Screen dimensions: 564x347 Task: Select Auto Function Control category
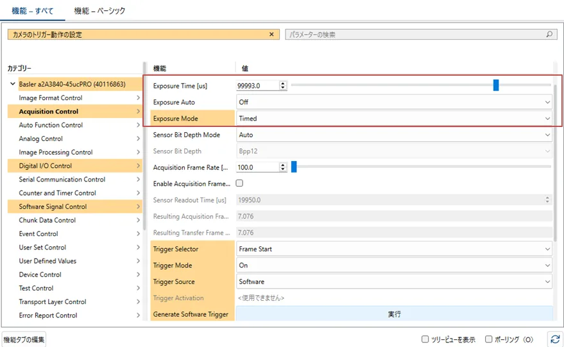click(x=75, y=125)
